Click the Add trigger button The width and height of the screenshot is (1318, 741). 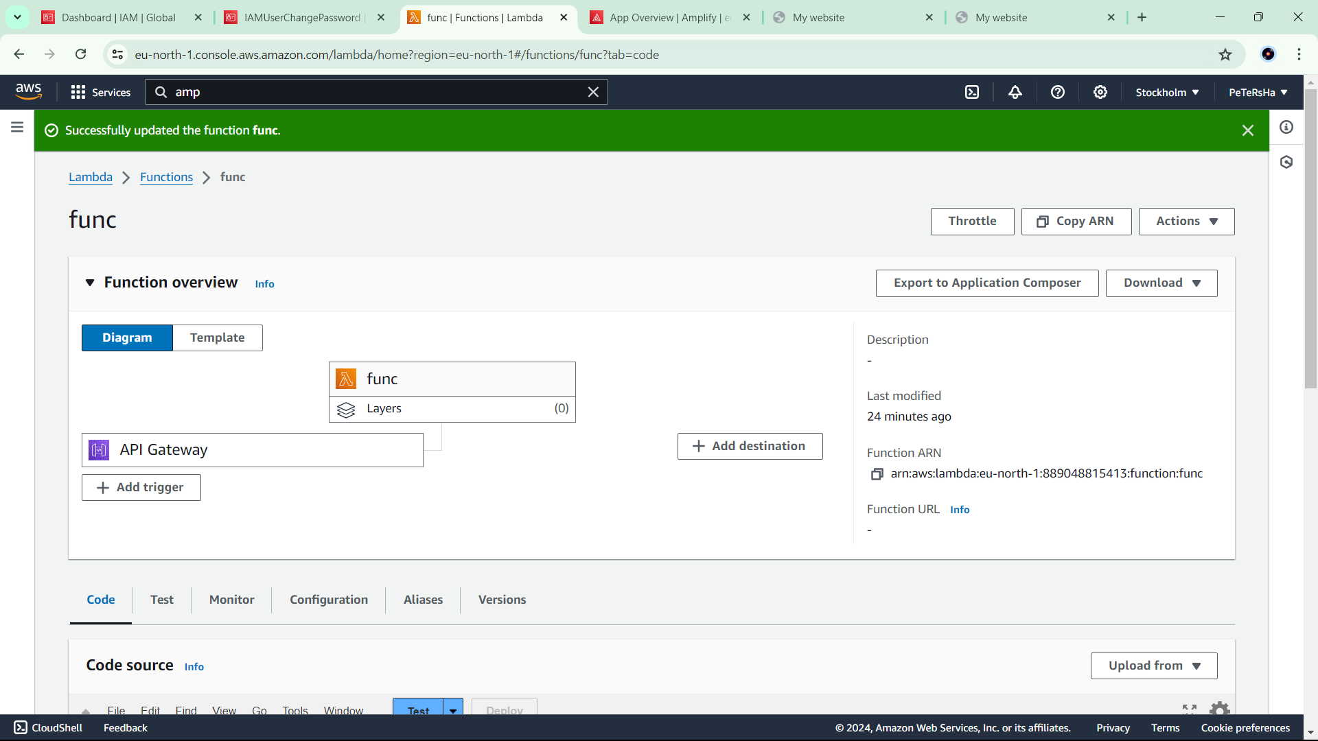click(141, 487)
